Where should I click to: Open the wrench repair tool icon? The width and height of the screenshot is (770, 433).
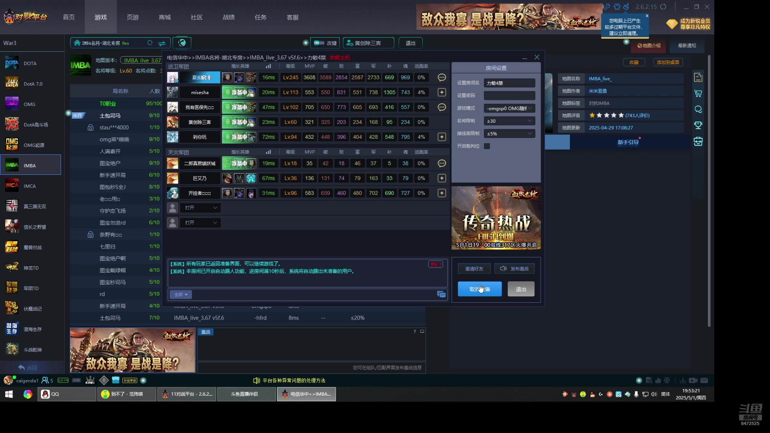[608, 6]
